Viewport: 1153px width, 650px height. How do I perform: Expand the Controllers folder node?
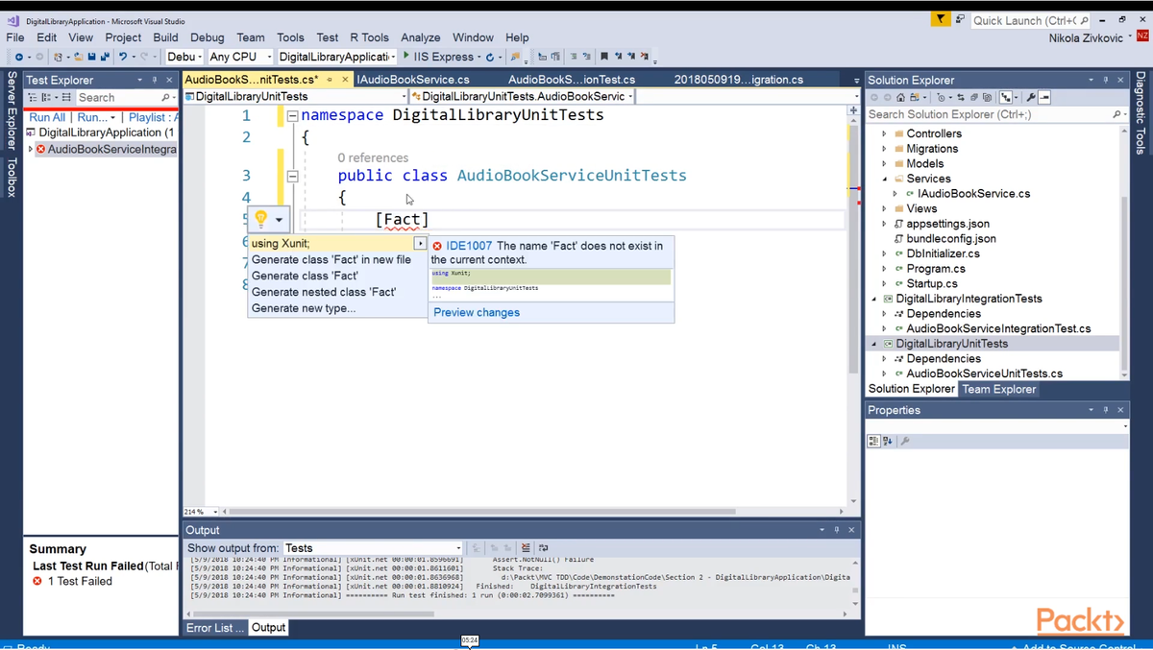884,133
